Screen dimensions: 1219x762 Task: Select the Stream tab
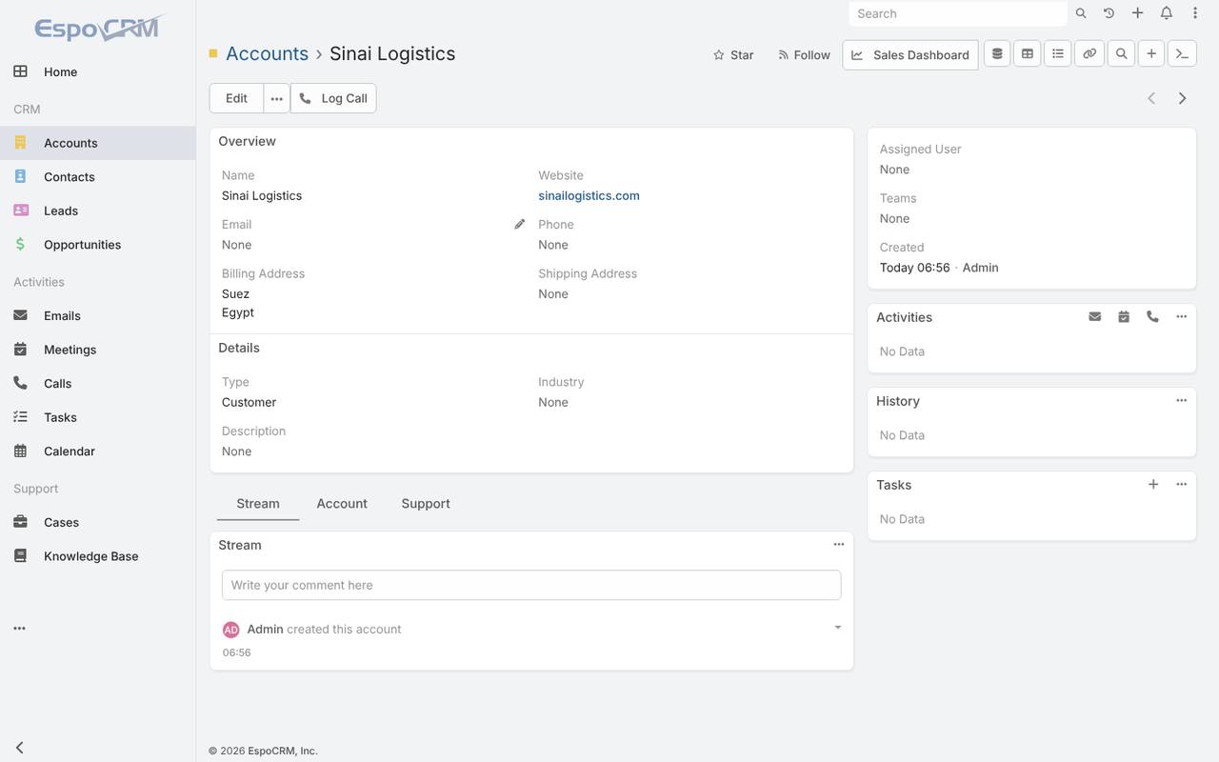click(x=258, y=503)
